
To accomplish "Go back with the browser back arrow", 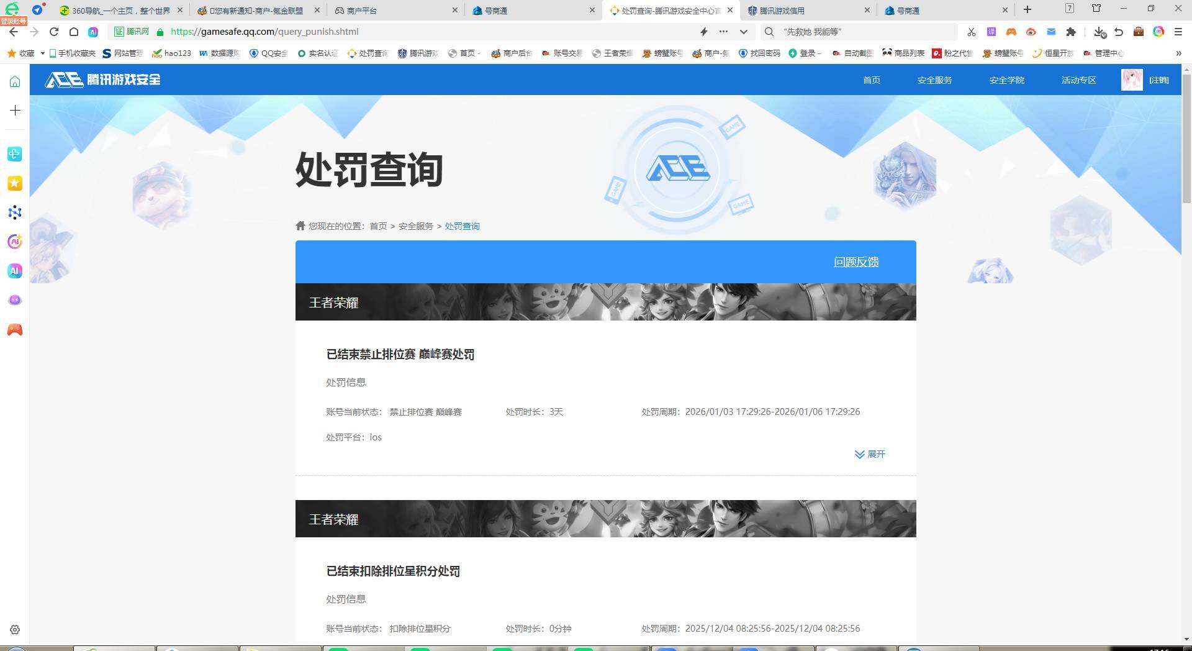I will (14, 32).
